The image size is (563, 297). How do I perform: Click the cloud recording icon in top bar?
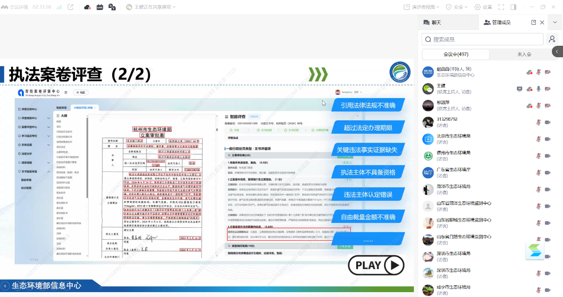pyautogui.click(x=87, y=7)
